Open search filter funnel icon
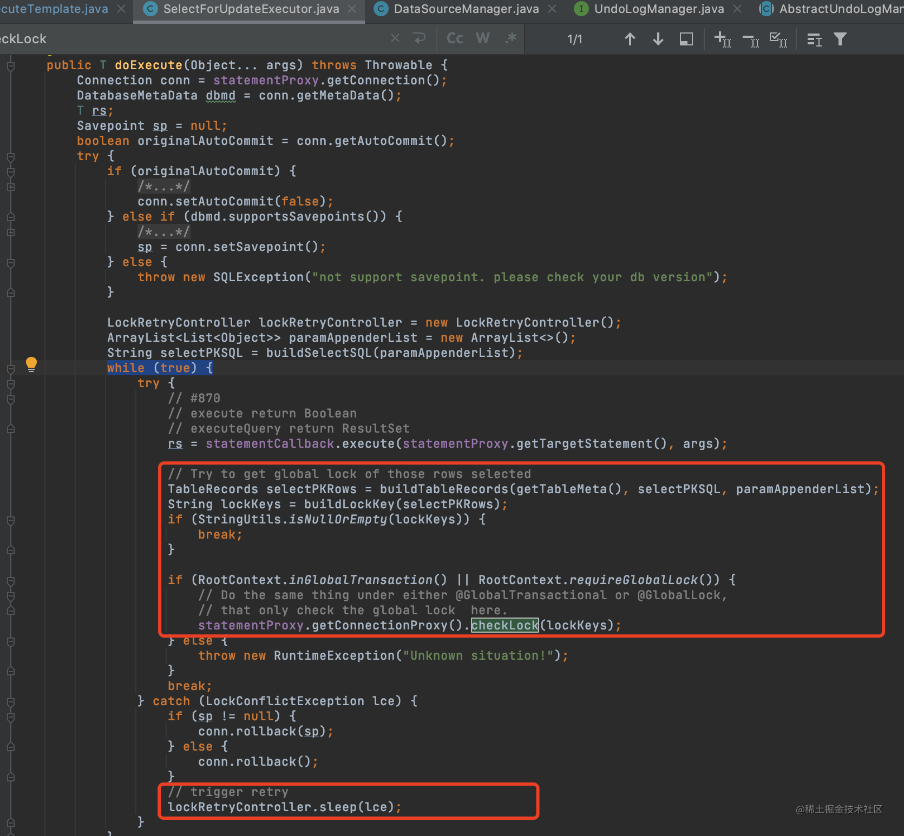This screenshot has height=836, width=904. click(840, 39)
